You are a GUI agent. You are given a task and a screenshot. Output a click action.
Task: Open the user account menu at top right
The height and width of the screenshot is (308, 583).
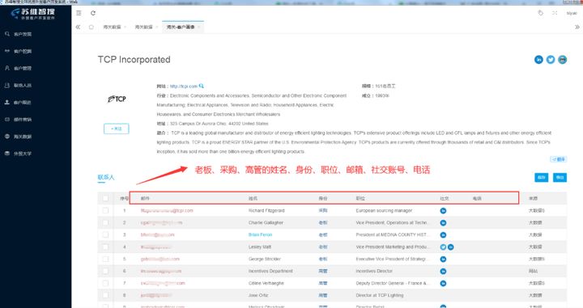(x=572, y=14)
